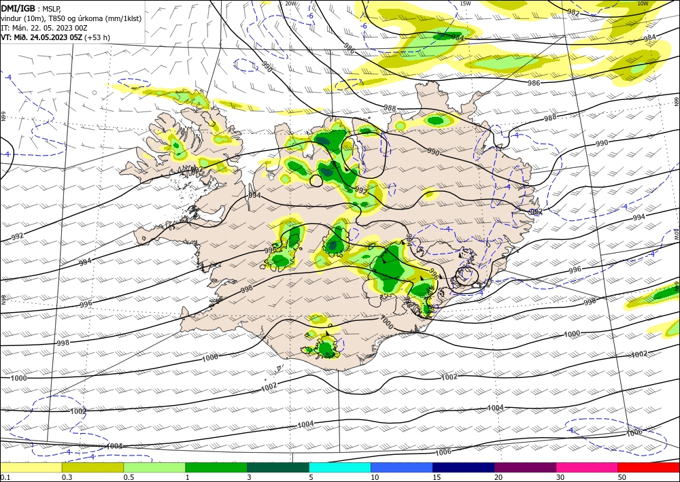Click the '982' isobar pressure label
680x482 pixels.
pos(573,12)
